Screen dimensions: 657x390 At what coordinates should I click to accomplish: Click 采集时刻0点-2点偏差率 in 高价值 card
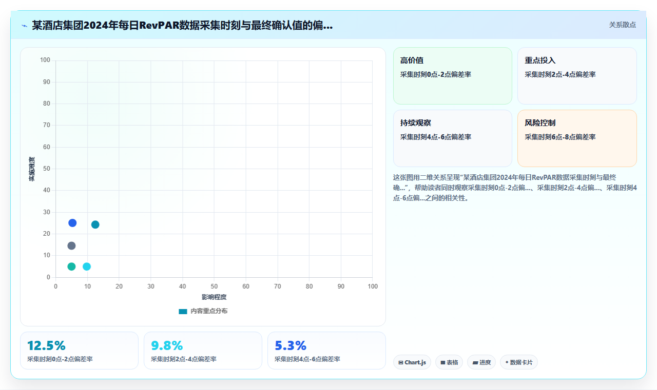pyautogui.click(x=436, y=74)
